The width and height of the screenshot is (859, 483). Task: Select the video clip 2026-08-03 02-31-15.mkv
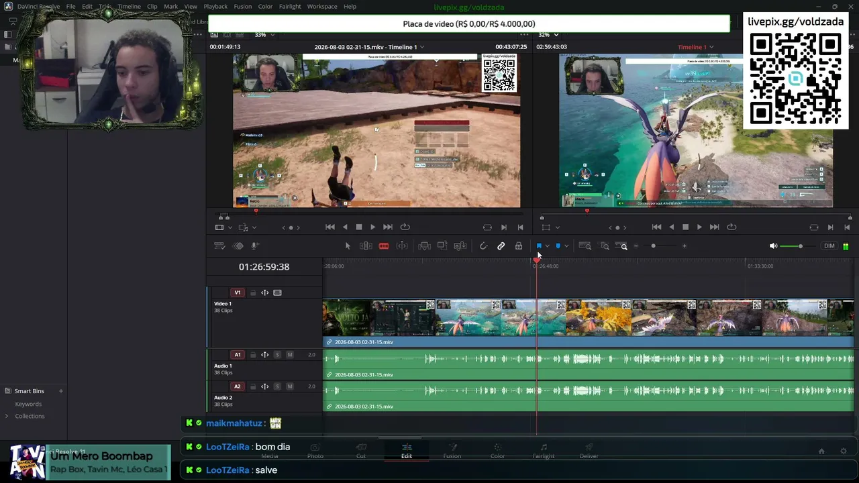[588, 323]
